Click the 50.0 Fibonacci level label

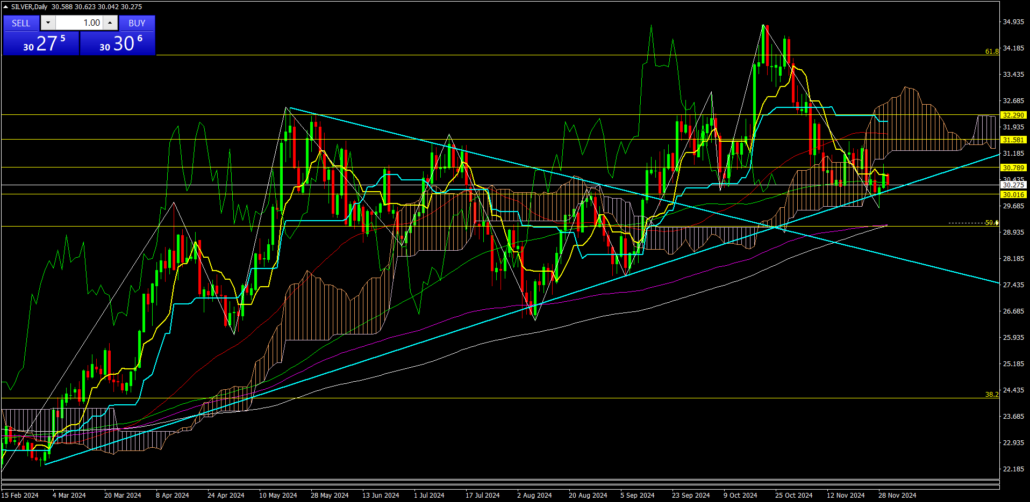(x=991, y=222)
